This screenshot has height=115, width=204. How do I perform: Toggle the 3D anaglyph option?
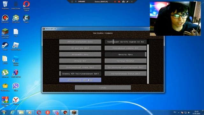[80, 48]
